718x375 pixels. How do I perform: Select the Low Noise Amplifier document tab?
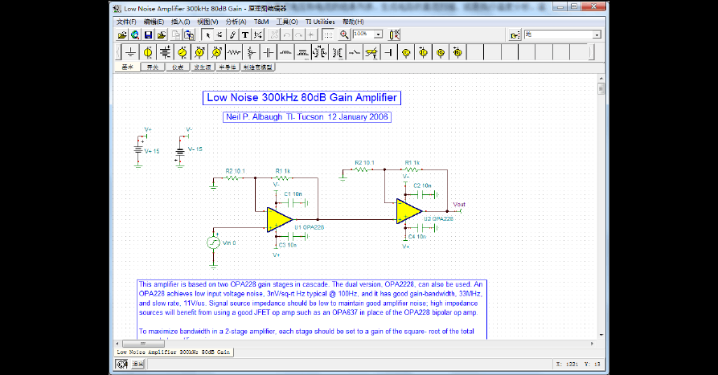coord(174,353)
